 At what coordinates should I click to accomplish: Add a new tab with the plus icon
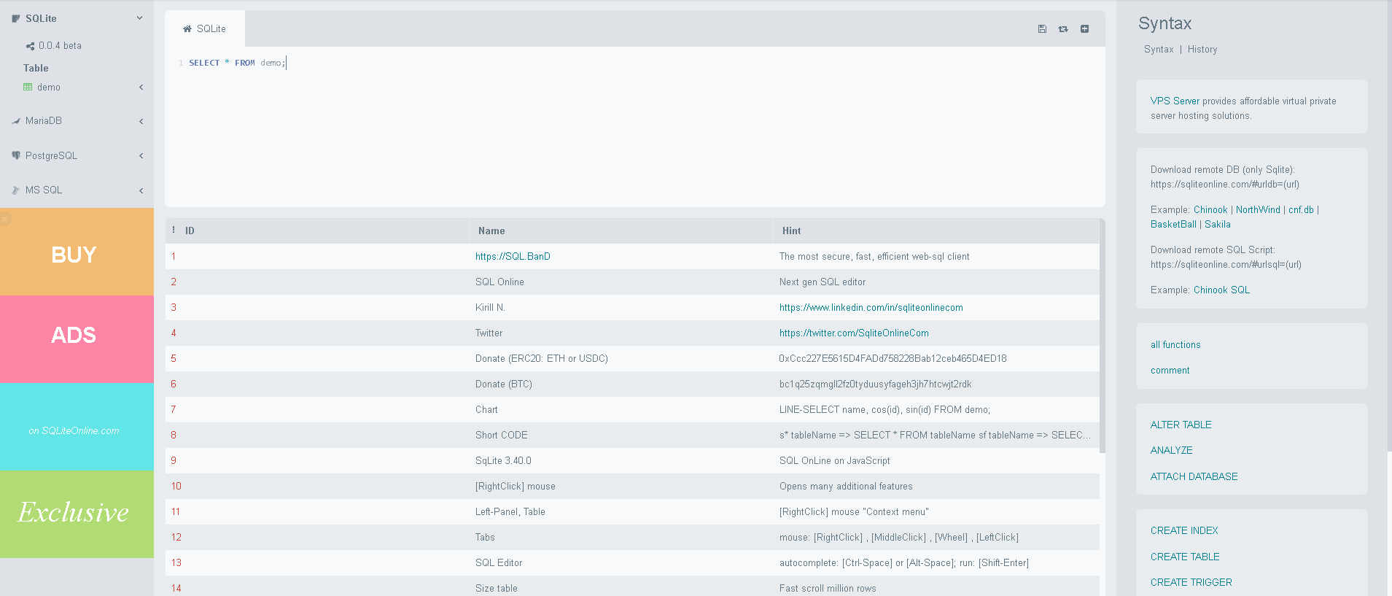pyautogui.click(x=1084, y=29)
